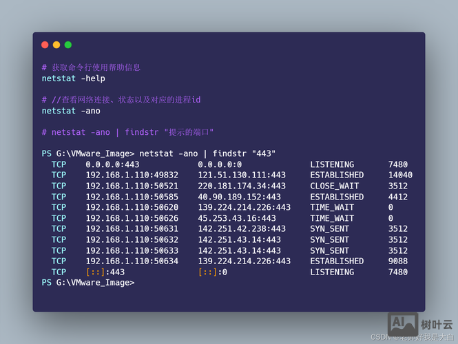Click the red close dot of terminal window
The height and width of the screenshot is (344, 458).
(x=45, y=45)
